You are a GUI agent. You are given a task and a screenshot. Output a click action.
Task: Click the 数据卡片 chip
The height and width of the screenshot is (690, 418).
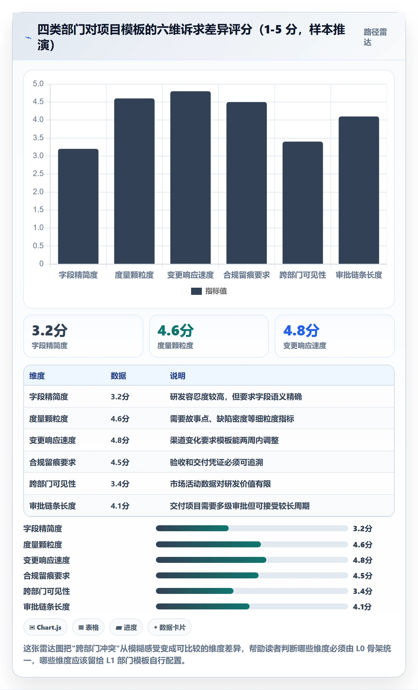tap(170, 627)
